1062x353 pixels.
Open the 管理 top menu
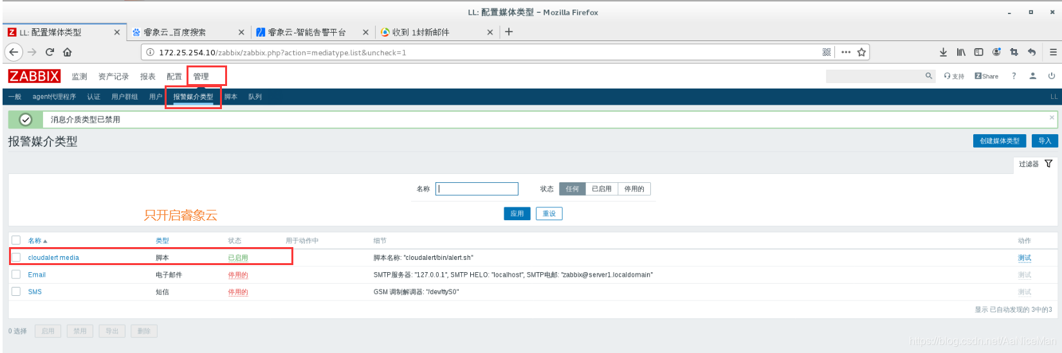coord(201,76)
